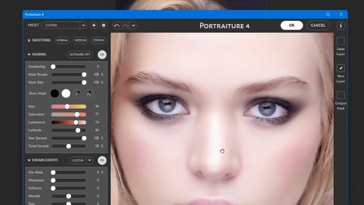
Task: Adjust the Softness slider
Action: point(68,188)
